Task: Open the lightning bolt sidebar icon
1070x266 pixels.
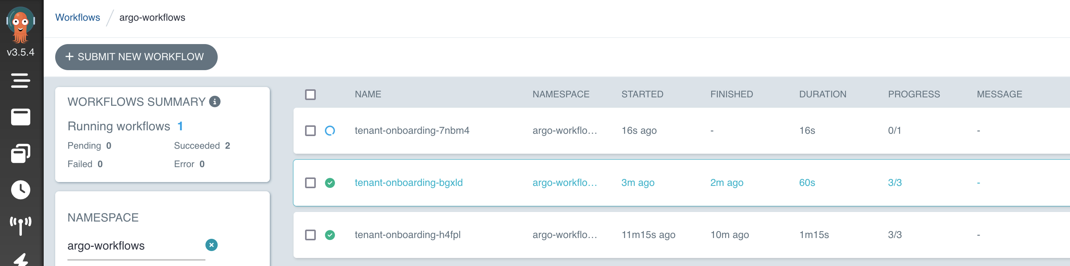Action: coord(20,259)
